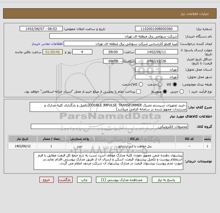This screenshot has height=213, width=220.
Task: Click requester field مینا فضلو
Action: (x=121, y=43)
